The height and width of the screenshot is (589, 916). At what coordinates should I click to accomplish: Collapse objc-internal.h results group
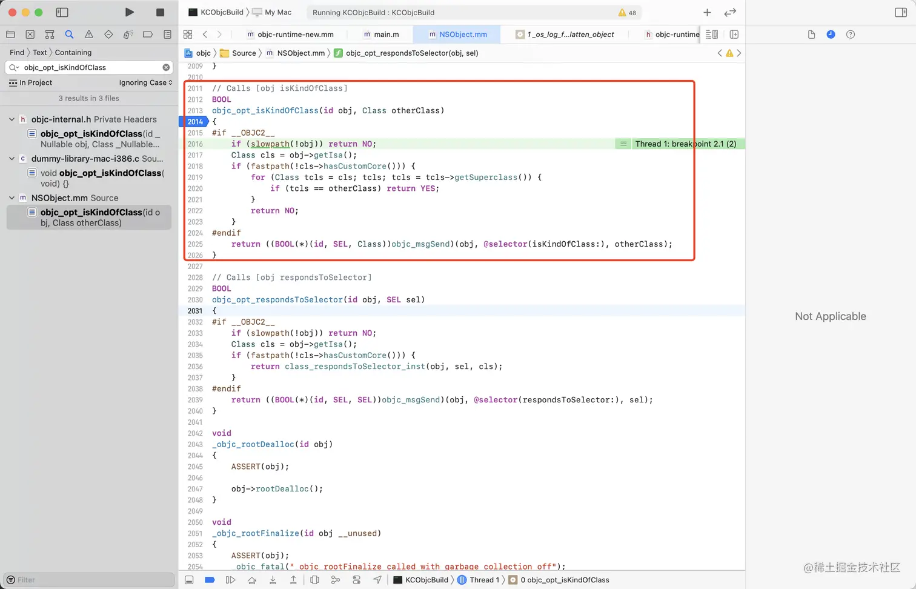12,119
